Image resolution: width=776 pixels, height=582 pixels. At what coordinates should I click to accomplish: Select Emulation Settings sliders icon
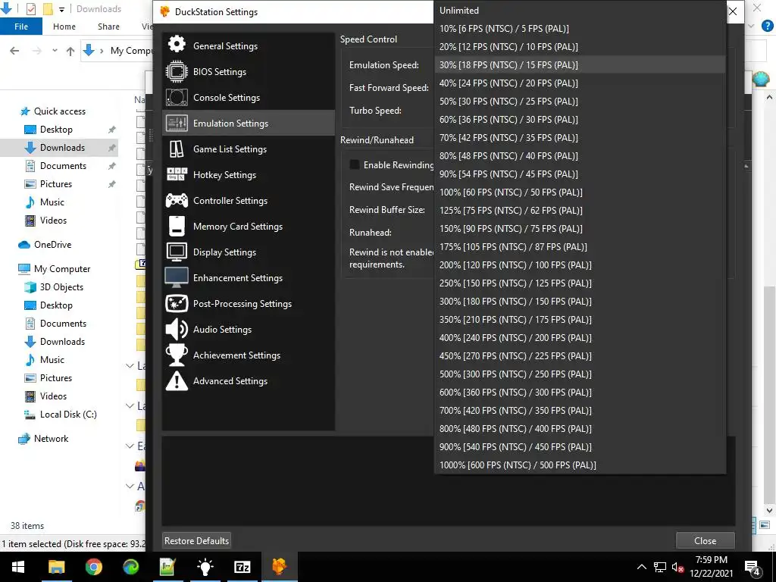click(x=177, y=124)
